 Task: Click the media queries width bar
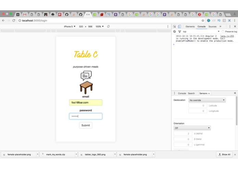(x=86, y=31)
